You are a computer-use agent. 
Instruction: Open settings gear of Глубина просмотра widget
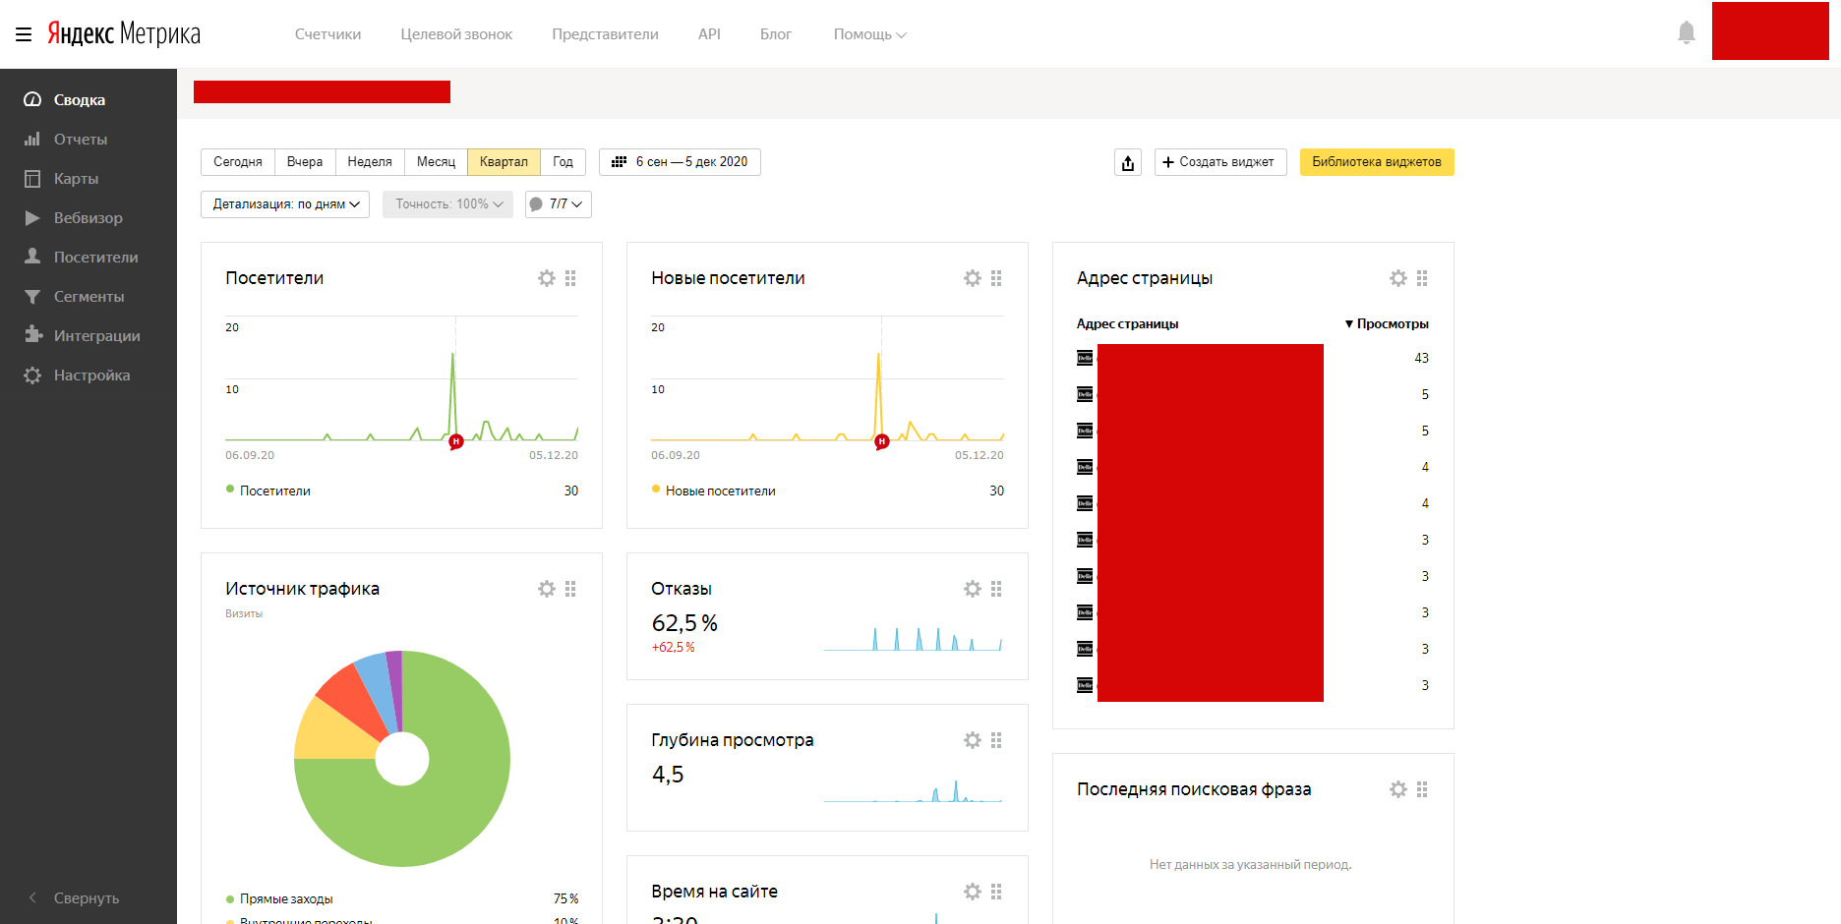point(973,740)
